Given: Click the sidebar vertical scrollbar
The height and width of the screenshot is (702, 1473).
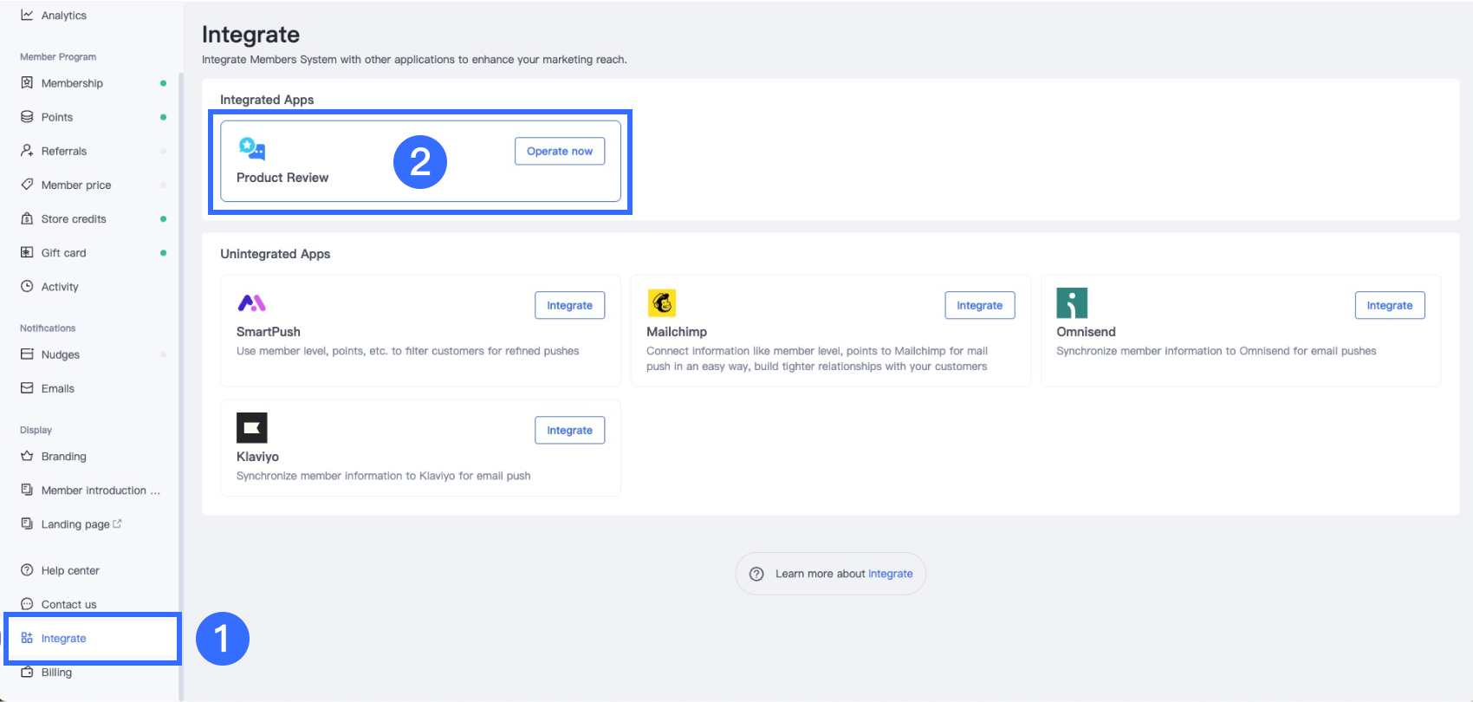Looking at the screenshot, I should coord(181,347).
